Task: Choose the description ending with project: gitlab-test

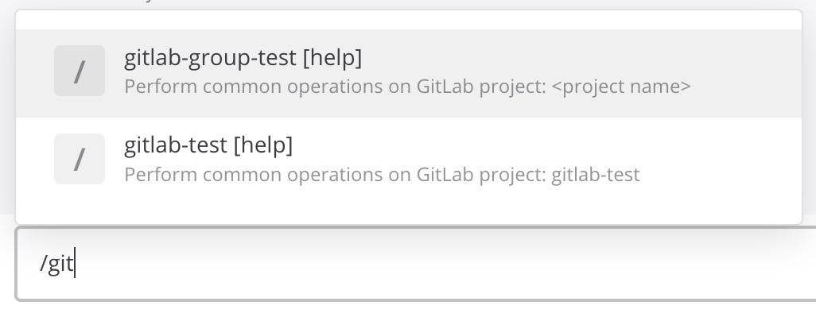Action: [x=382, y=174]
